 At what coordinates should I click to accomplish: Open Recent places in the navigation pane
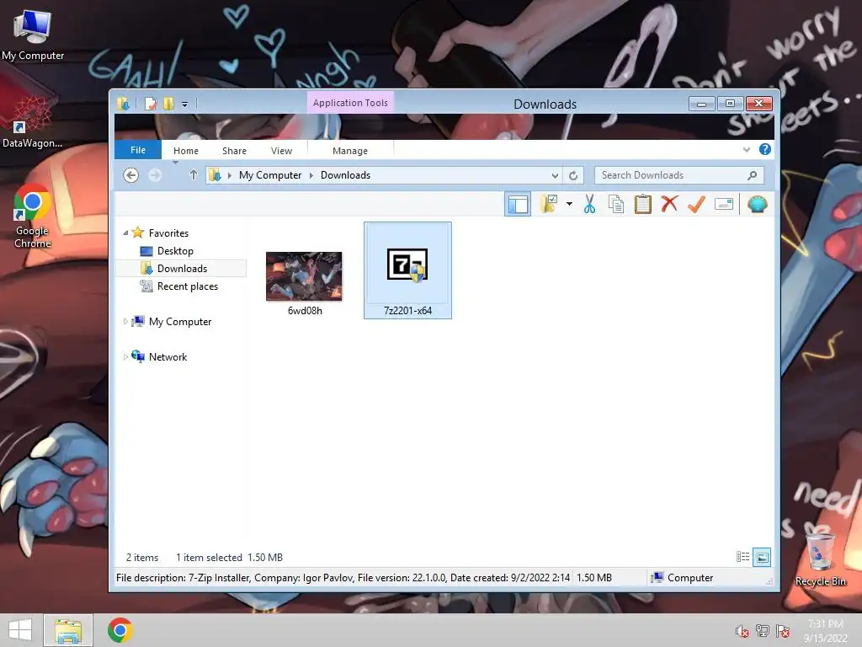tap(188, 286)
